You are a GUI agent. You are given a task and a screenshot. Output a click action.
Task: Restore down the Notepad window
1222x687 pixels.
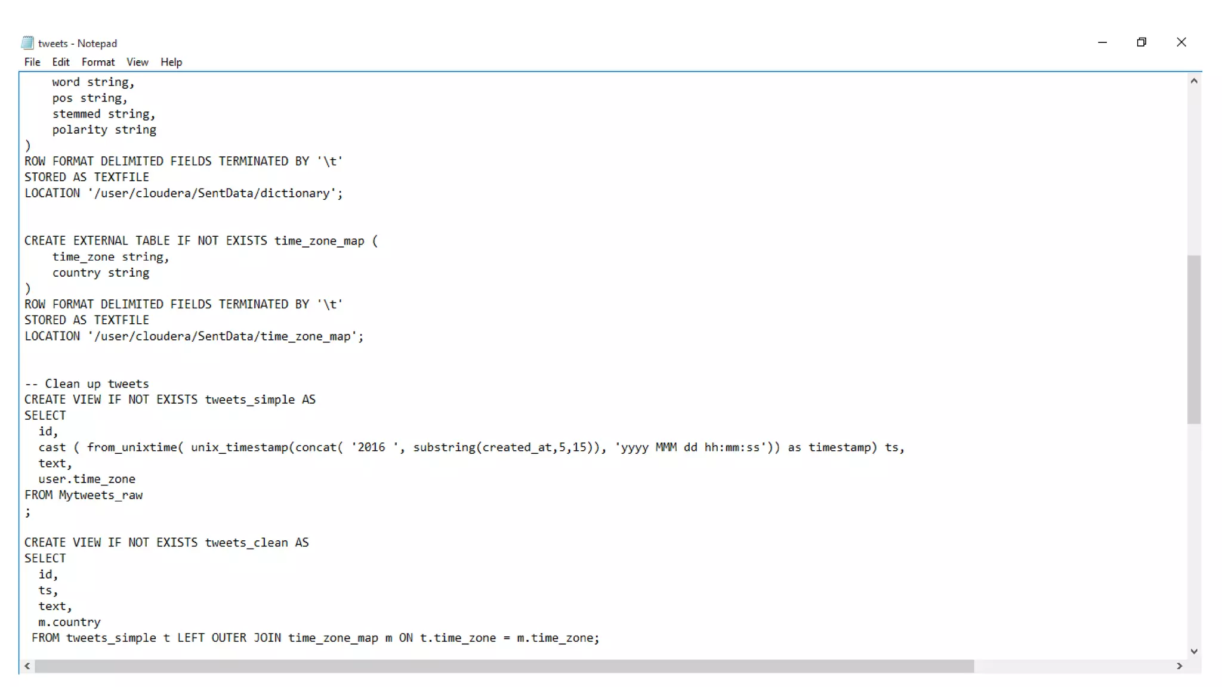point(1141,42)
